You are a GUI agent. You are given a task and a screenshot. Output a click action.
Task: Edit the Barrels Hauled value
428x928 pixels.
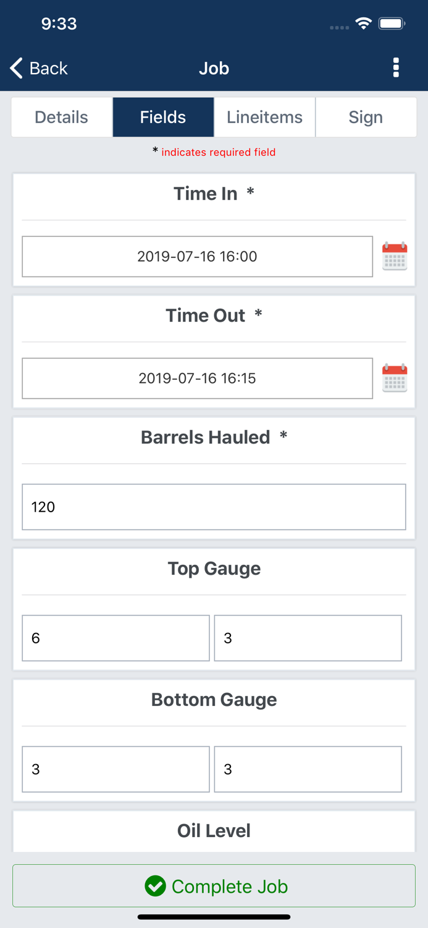click(214, 507)
